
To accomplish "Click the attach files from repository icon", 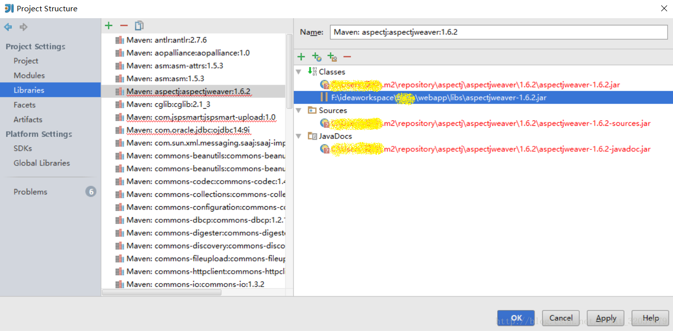I will (x=317, y=57).
